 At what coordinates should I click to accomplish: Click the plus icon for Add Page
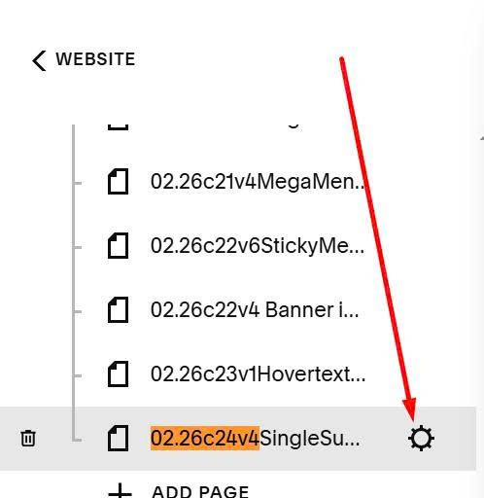click(120, 491)
